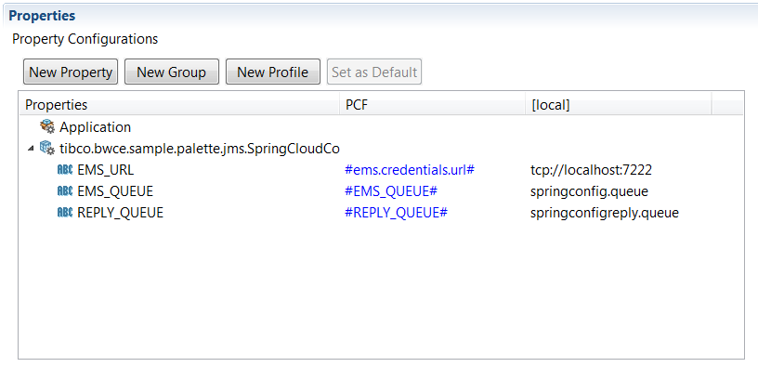Click the Application gear icon

click(x=47, y=127)
